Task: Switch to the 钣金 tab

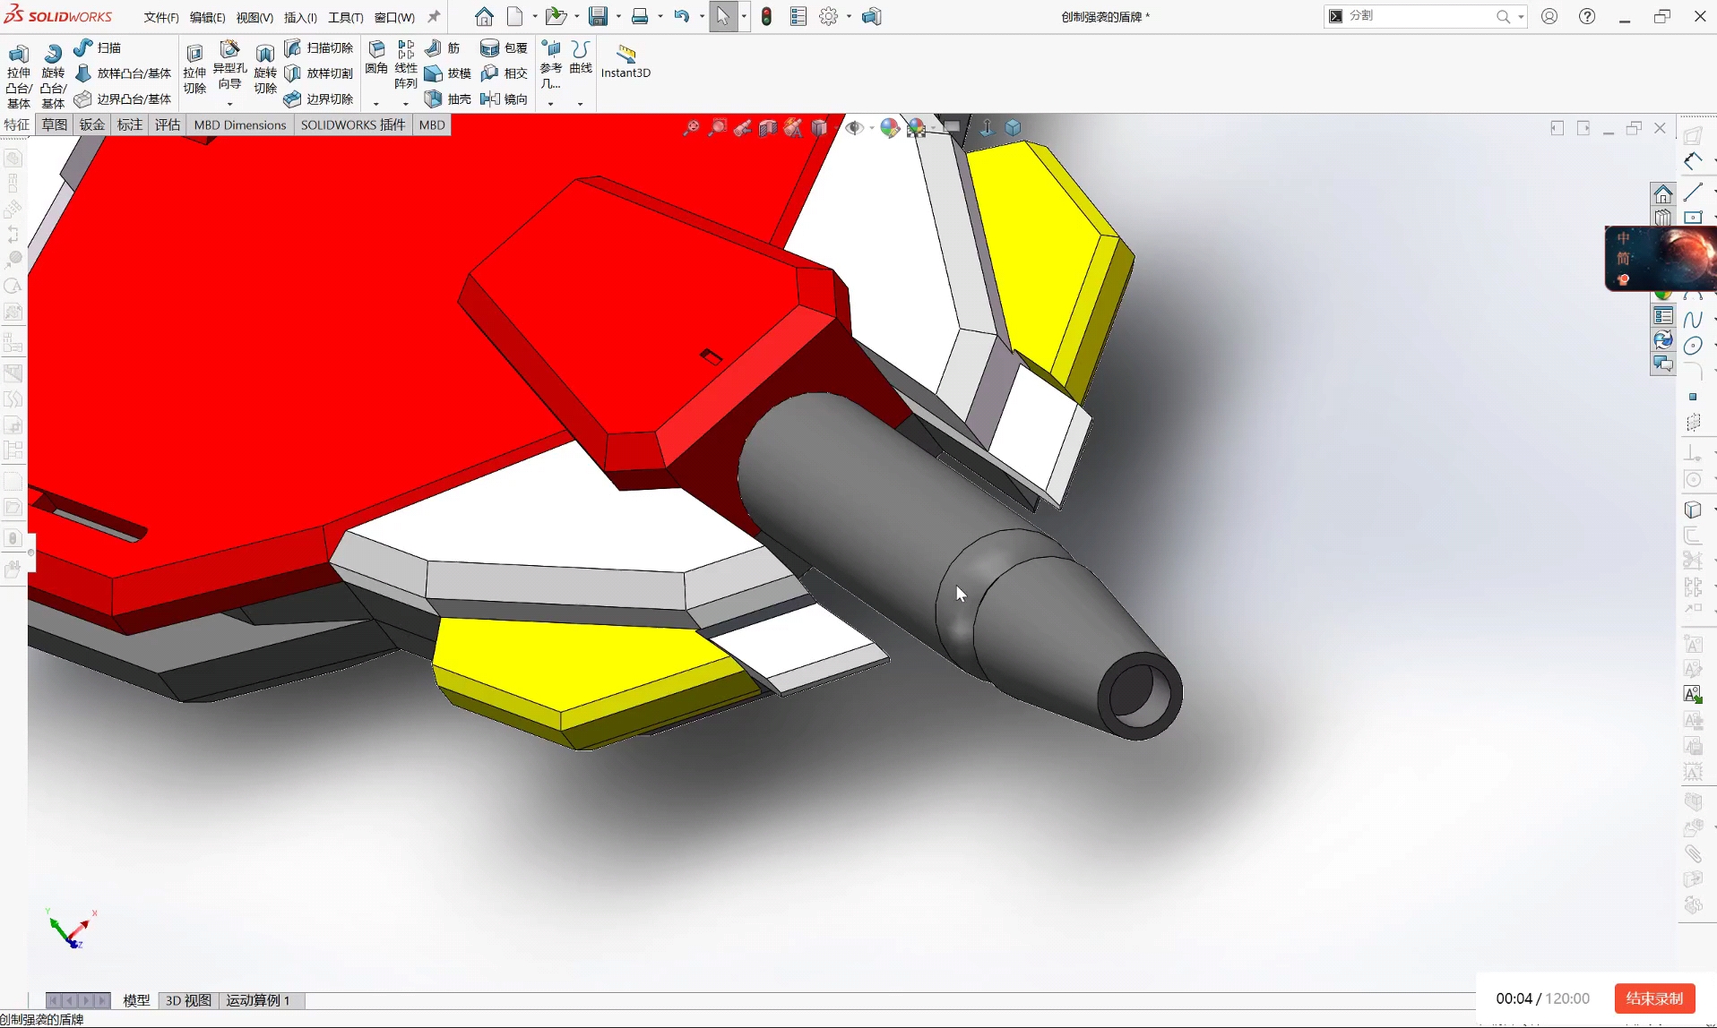Action: [x=92, y=124]
